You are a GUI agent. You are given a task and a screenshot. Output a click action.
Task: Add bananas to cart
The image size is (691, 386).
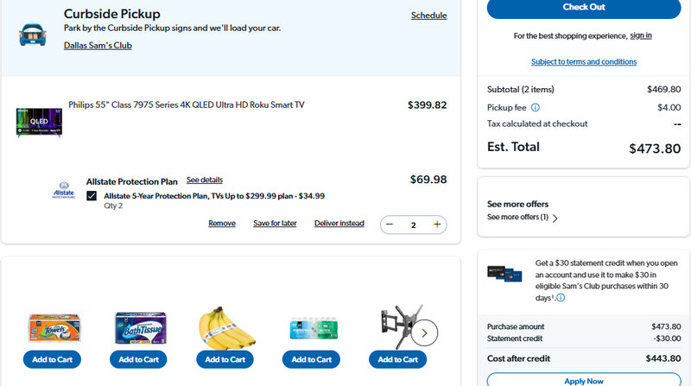click(x=225, y=359)
